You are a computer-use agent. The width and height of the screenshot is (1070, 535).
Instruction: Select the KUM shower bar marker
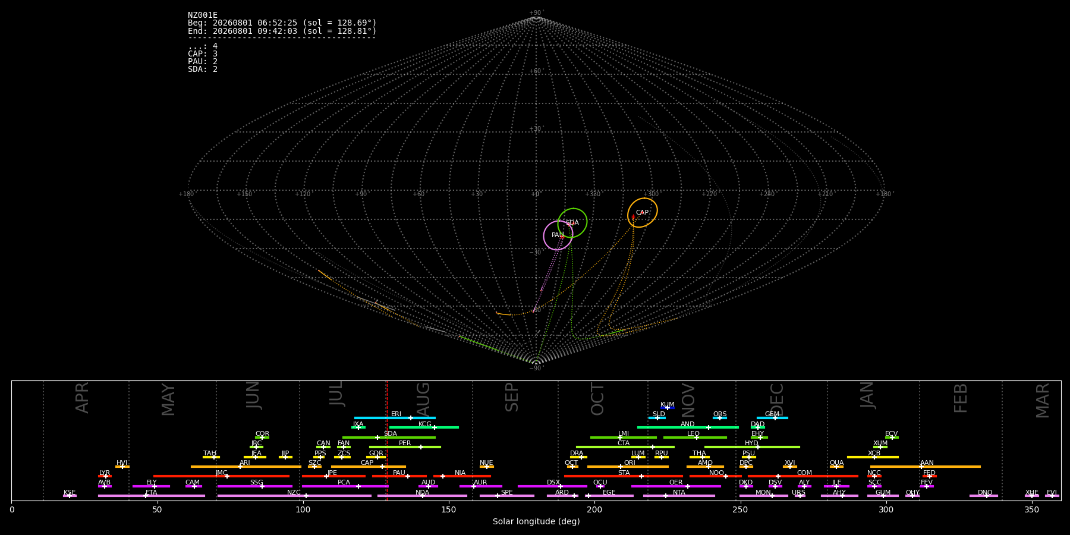click(x=668, y=408)
